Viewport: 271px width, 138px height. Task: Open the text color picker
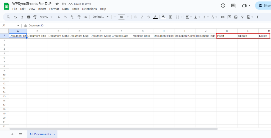coord(155,17)
